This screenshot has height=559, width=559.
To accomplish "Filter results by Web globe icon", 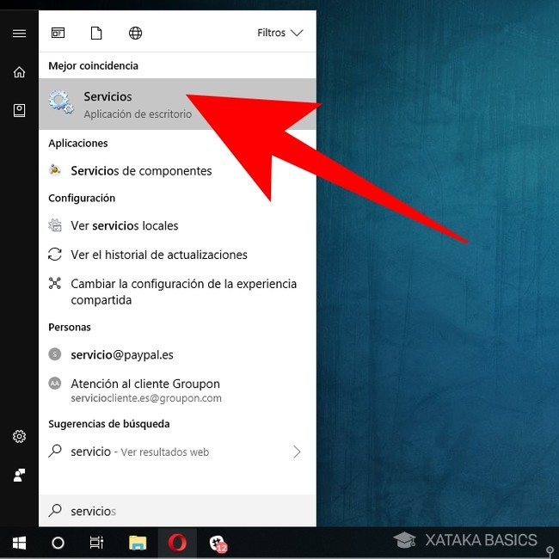I will pyautogui.click(x=135, y=34).
